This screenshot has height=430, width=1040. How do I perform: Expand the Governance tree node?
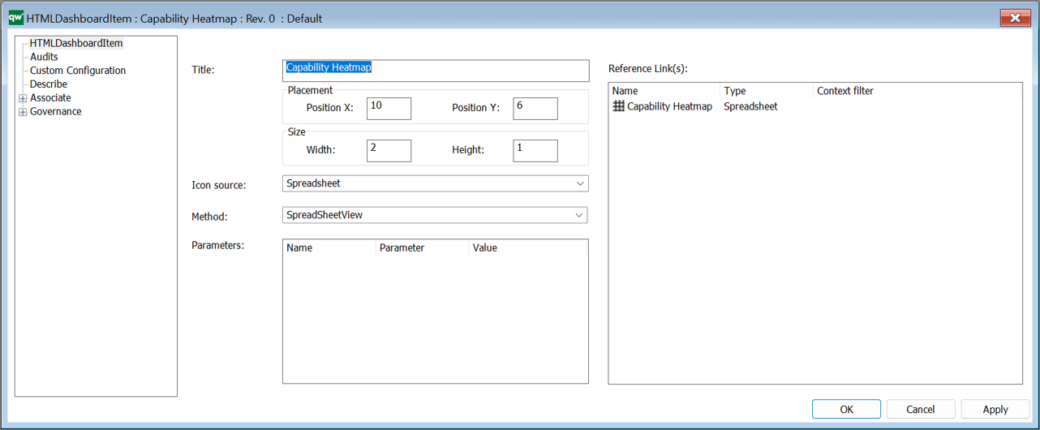click(23, 112)
